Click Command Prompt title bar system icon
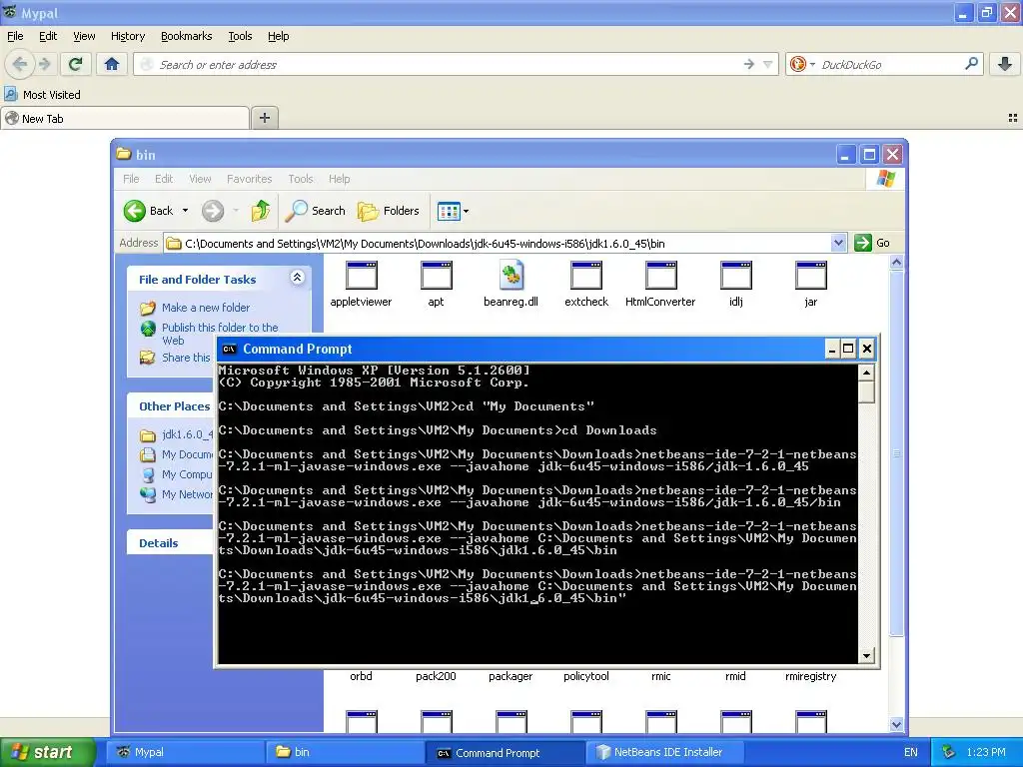 [x=229, y=349]
